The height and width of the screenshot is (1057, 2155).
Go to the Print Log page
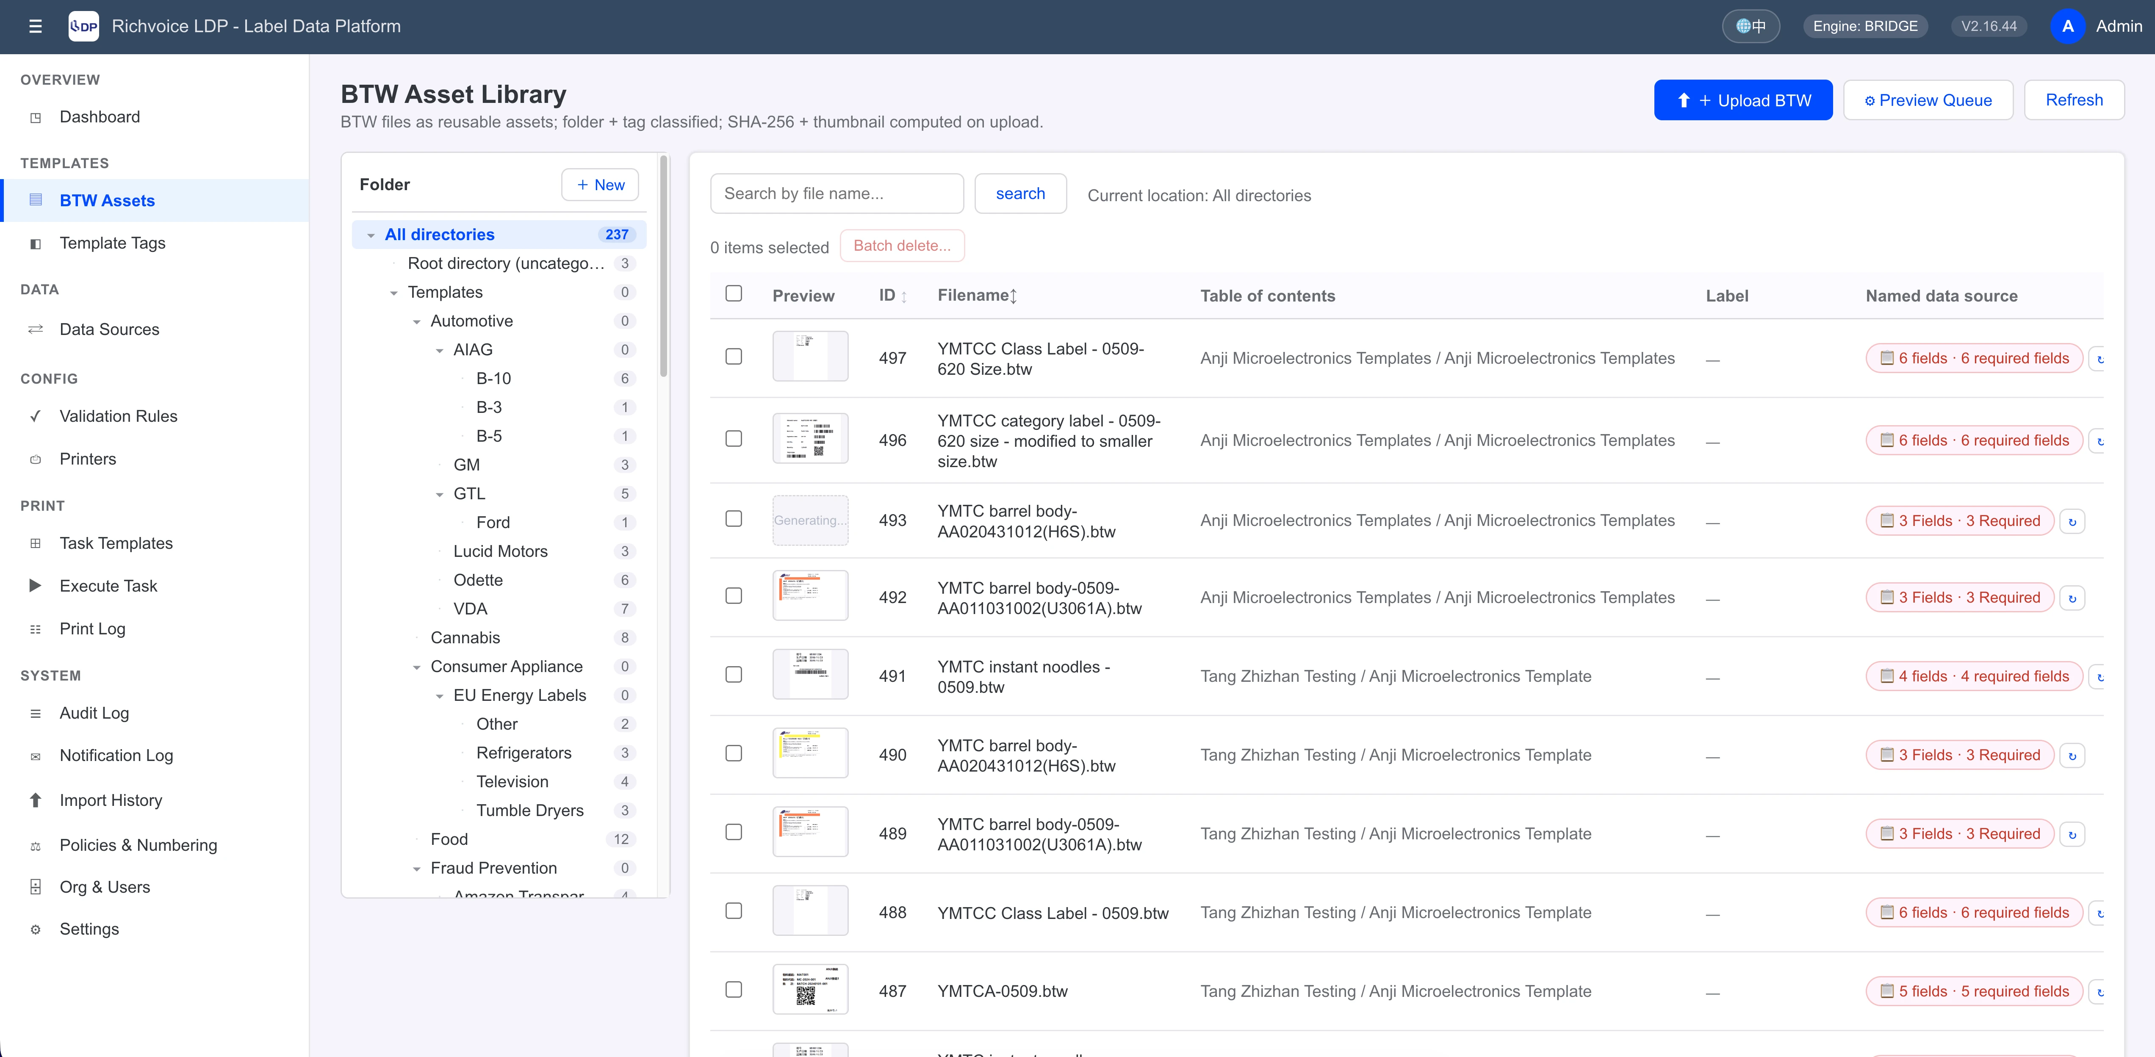point(92,629)
